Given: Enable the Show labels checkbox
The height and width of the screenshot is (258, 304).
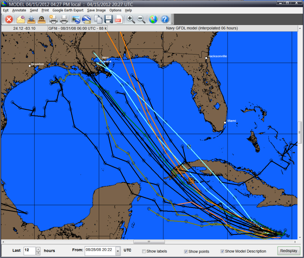Looking at the screenshot, I should pos(144,251).
